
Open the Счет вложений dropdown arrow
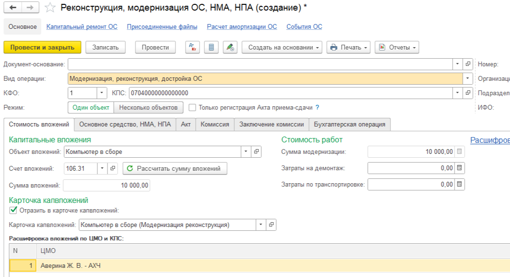point(102,168)
